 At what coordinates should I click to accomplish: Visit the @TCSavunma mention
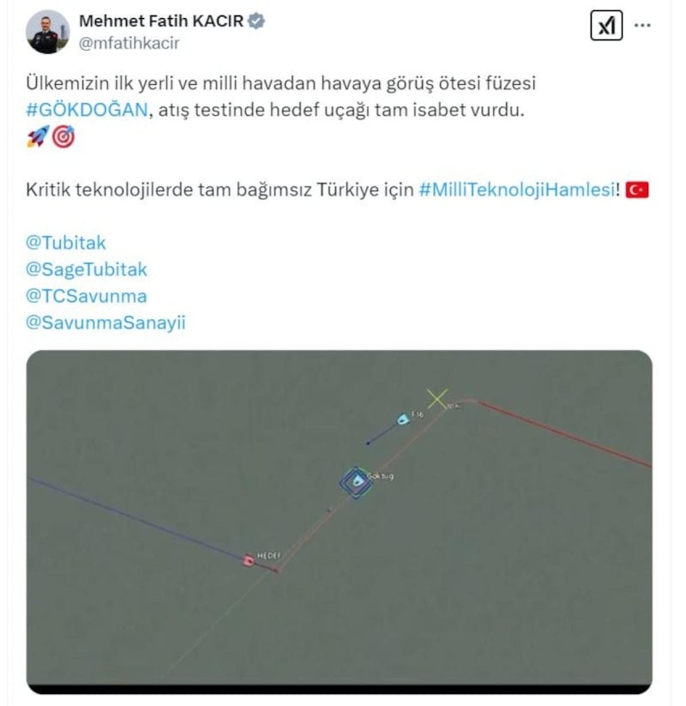pos(87,296)
